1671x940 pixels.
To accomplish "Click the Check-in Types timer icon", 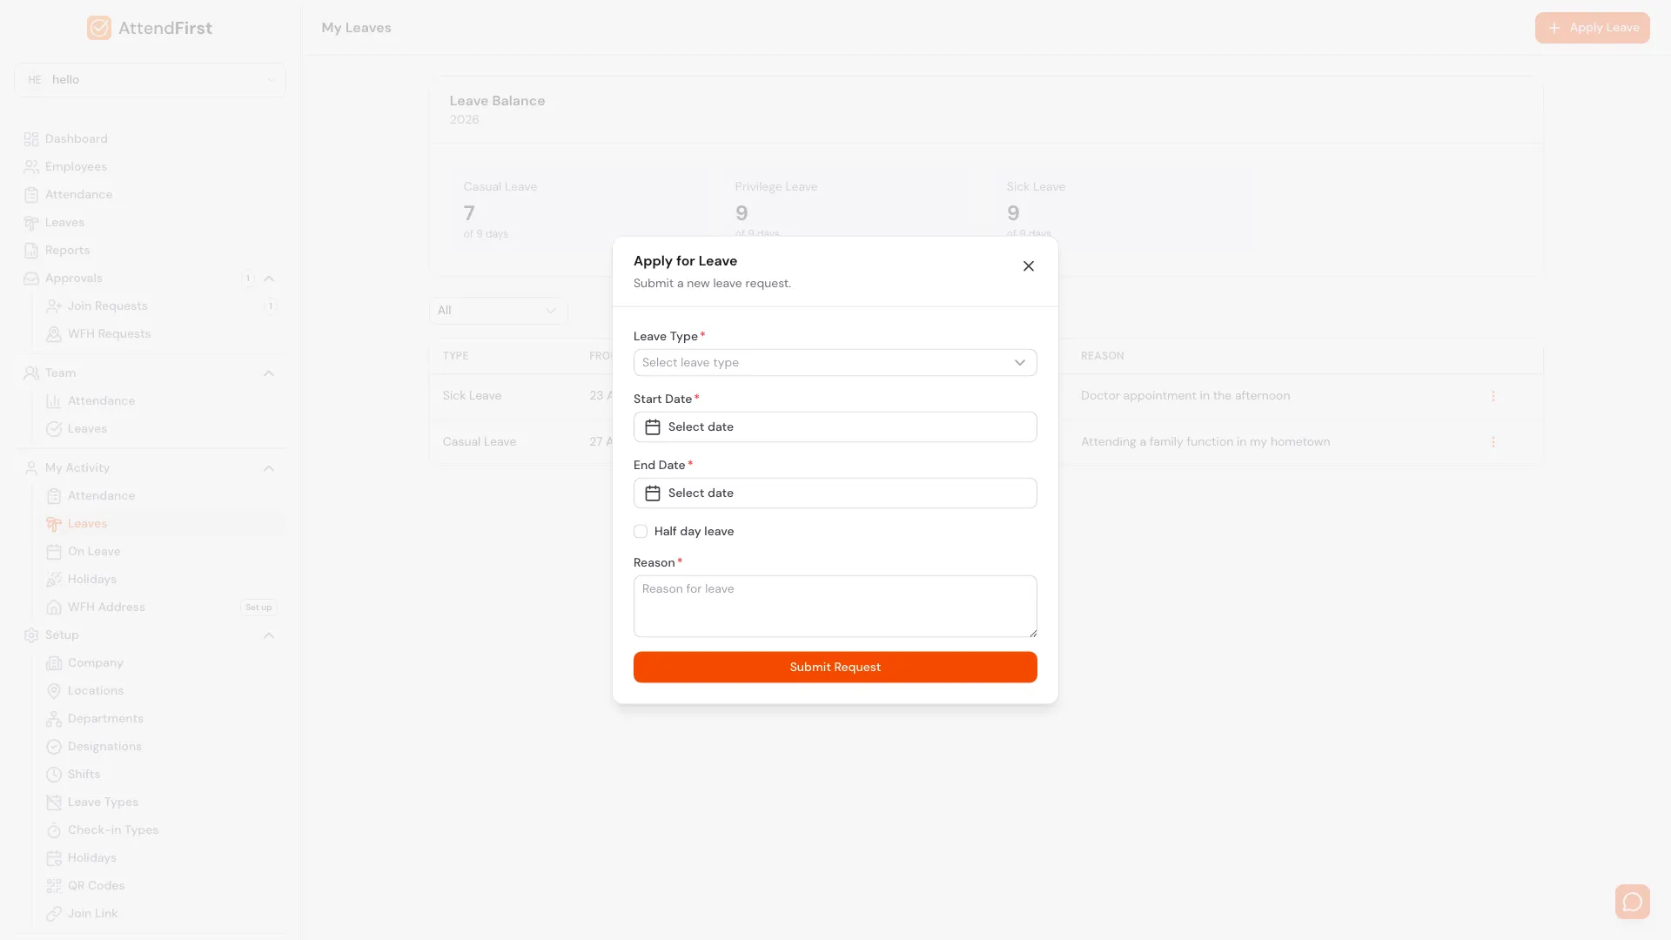I will point(54,830).
